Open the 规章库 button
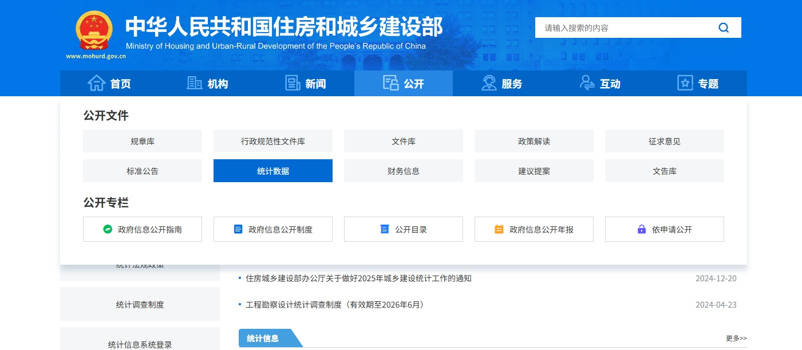The height and width of the screenshot is (350, 802). (143, 141)
